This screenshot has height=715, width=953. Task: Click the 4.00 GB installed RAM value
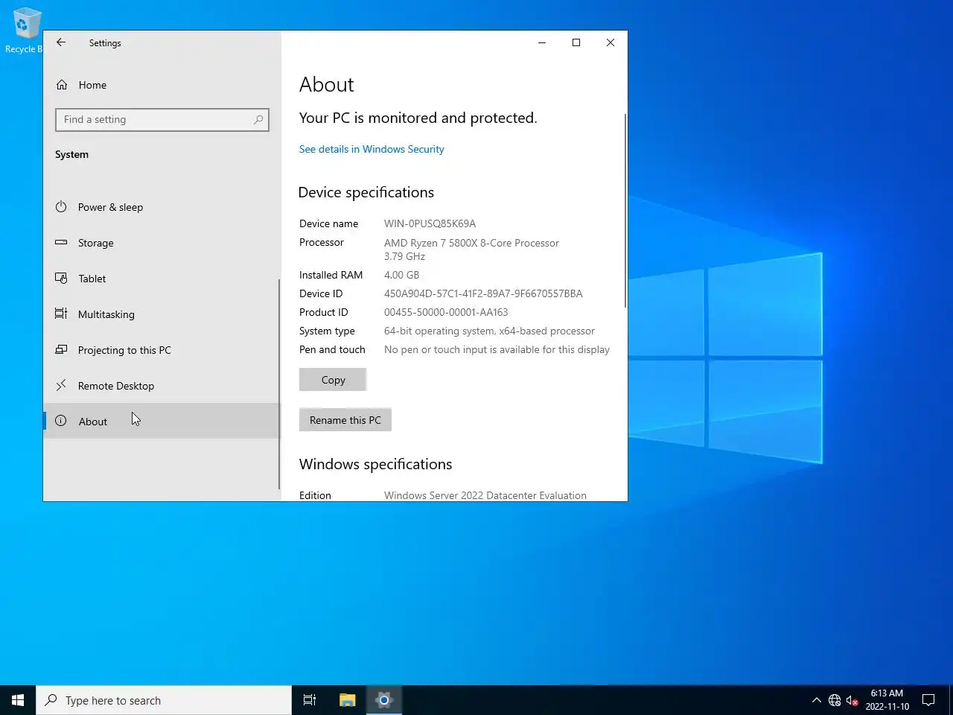401,275
